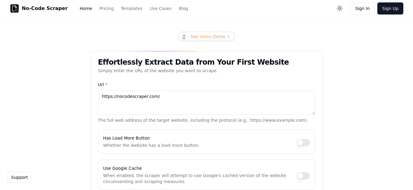Open the Home nav item
Viewport: 413px width, 190px height.
click(x=86, y=8)
